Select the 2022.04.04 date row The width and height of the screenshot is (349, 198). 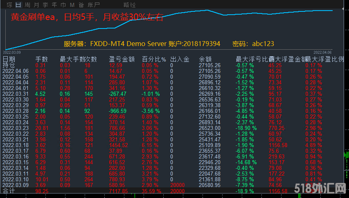[16, 82]
